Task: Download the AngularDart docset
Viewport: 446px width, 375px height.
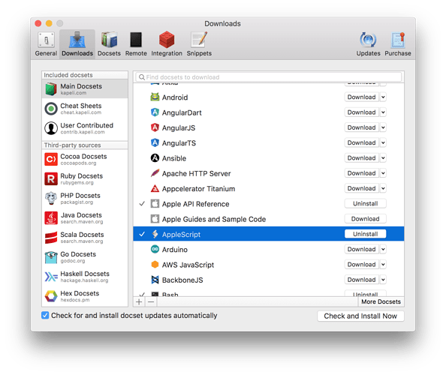Action: (361, 112)
